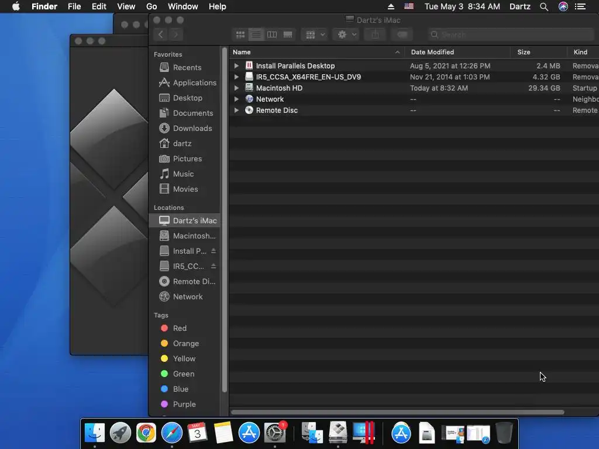Open the Edit menu
This screenshot has height=449, width=599.
click(x=99, y=6)
